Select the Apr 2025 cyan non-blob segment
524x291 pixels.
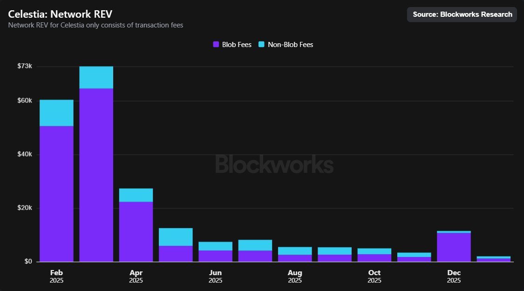(136, 195)
